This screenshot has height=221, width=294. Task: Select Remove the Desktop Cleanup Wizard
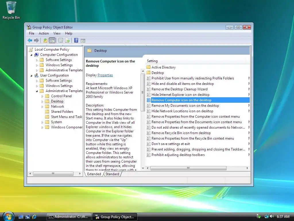click(x=179, y=89)
